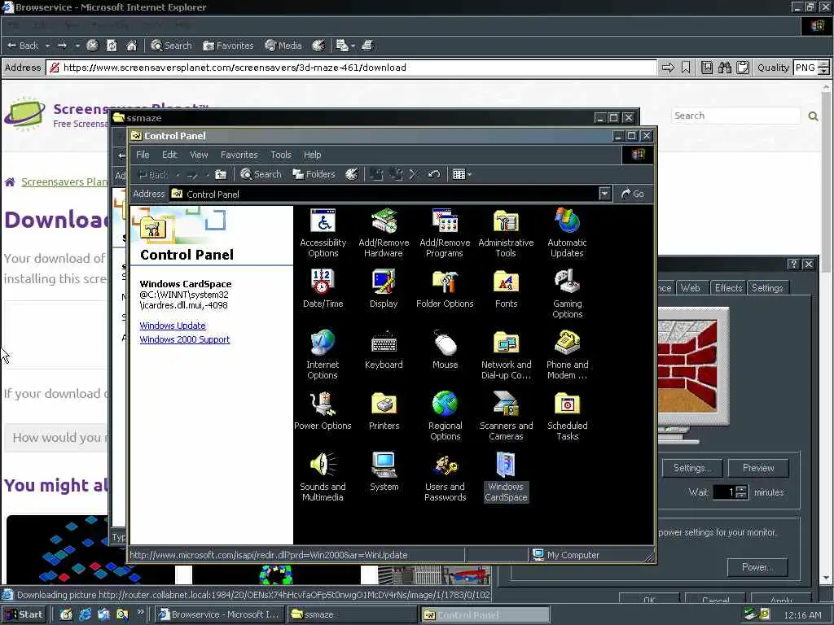Click Folders button in Control Panel toolbar
This screenshot has height=625, width=834.
(x=314, y=174)
